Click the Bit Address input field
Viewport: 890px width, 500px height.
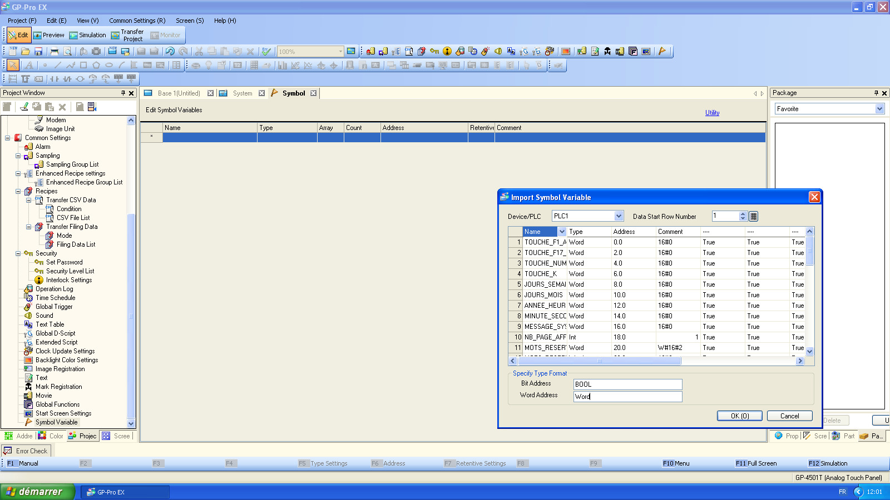coord(627,384)
